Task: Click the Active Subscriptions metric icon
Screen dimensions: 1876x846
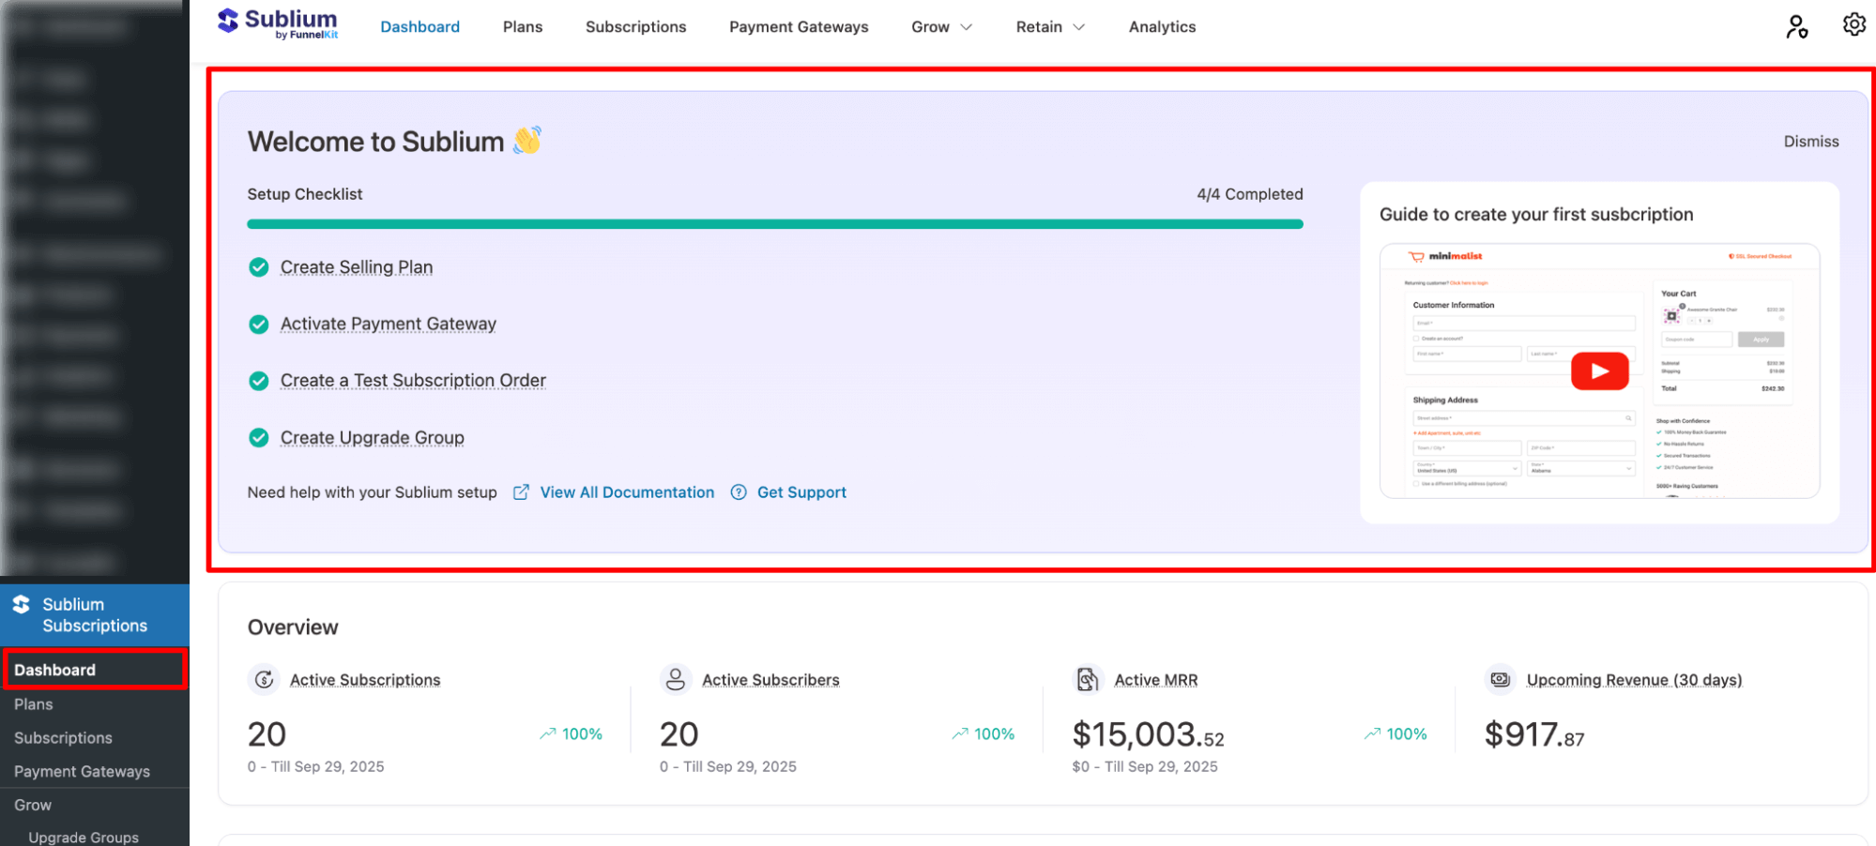Action: pos(265,679)
